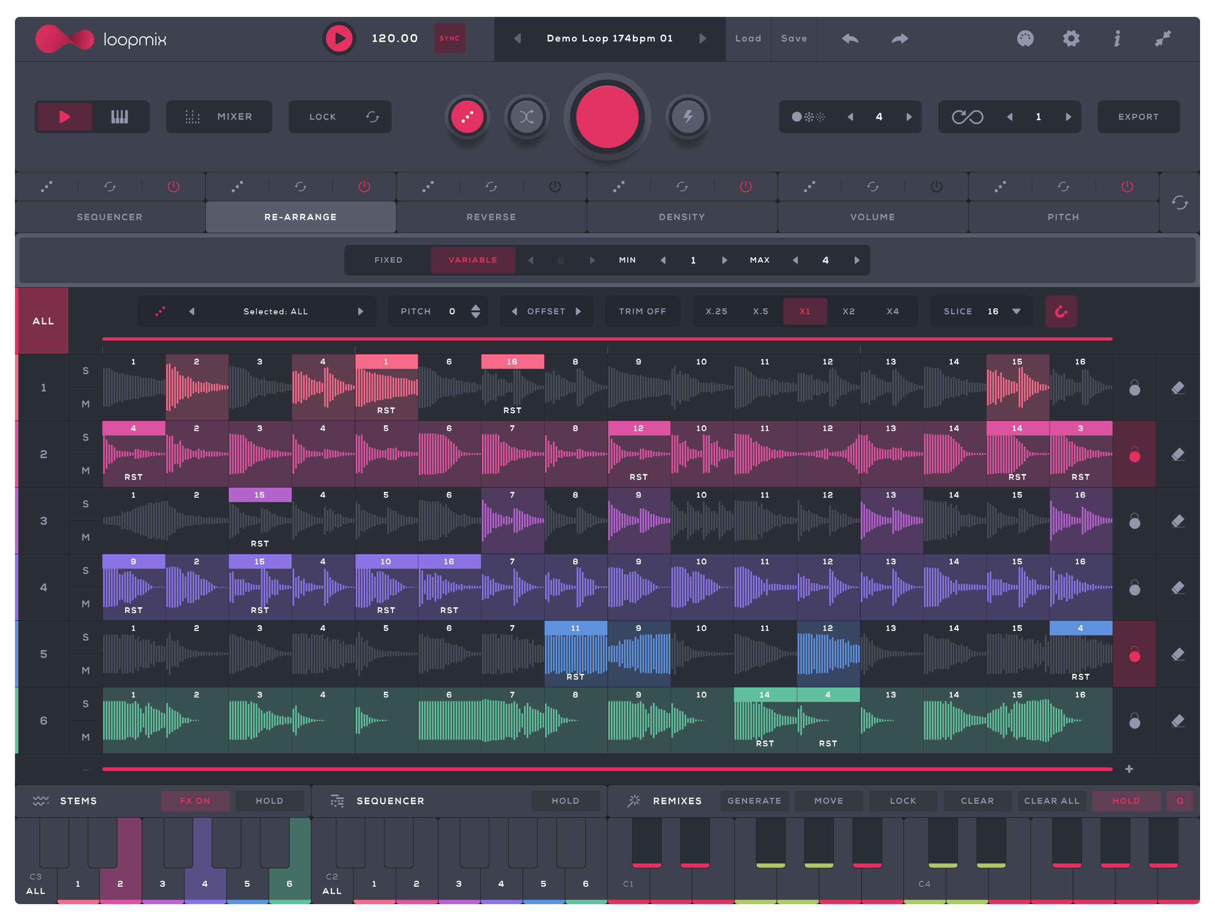Viewport: 1215px width, 921px height.
Task: Select the X2 speed multiplier
Action: 848,311
